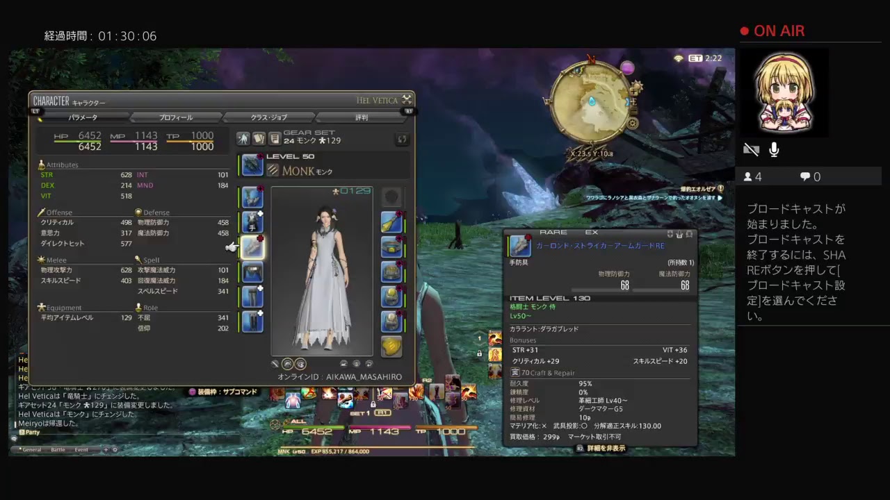Click the HP bar in the character window
Screen dimensions: 890x500
point(78,141)
